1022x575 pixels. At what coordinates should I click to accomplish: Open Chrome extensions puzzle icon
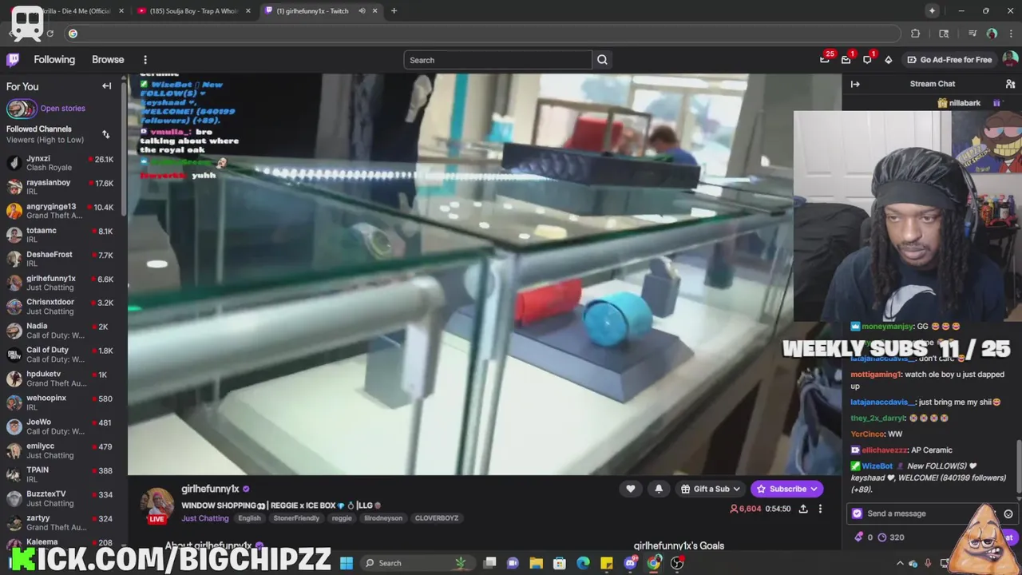point(915,34)
